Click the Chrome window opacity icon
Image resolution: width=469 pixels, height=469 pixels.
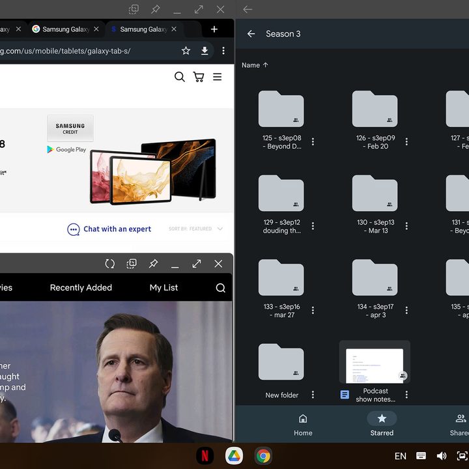(x=134, y=9)
